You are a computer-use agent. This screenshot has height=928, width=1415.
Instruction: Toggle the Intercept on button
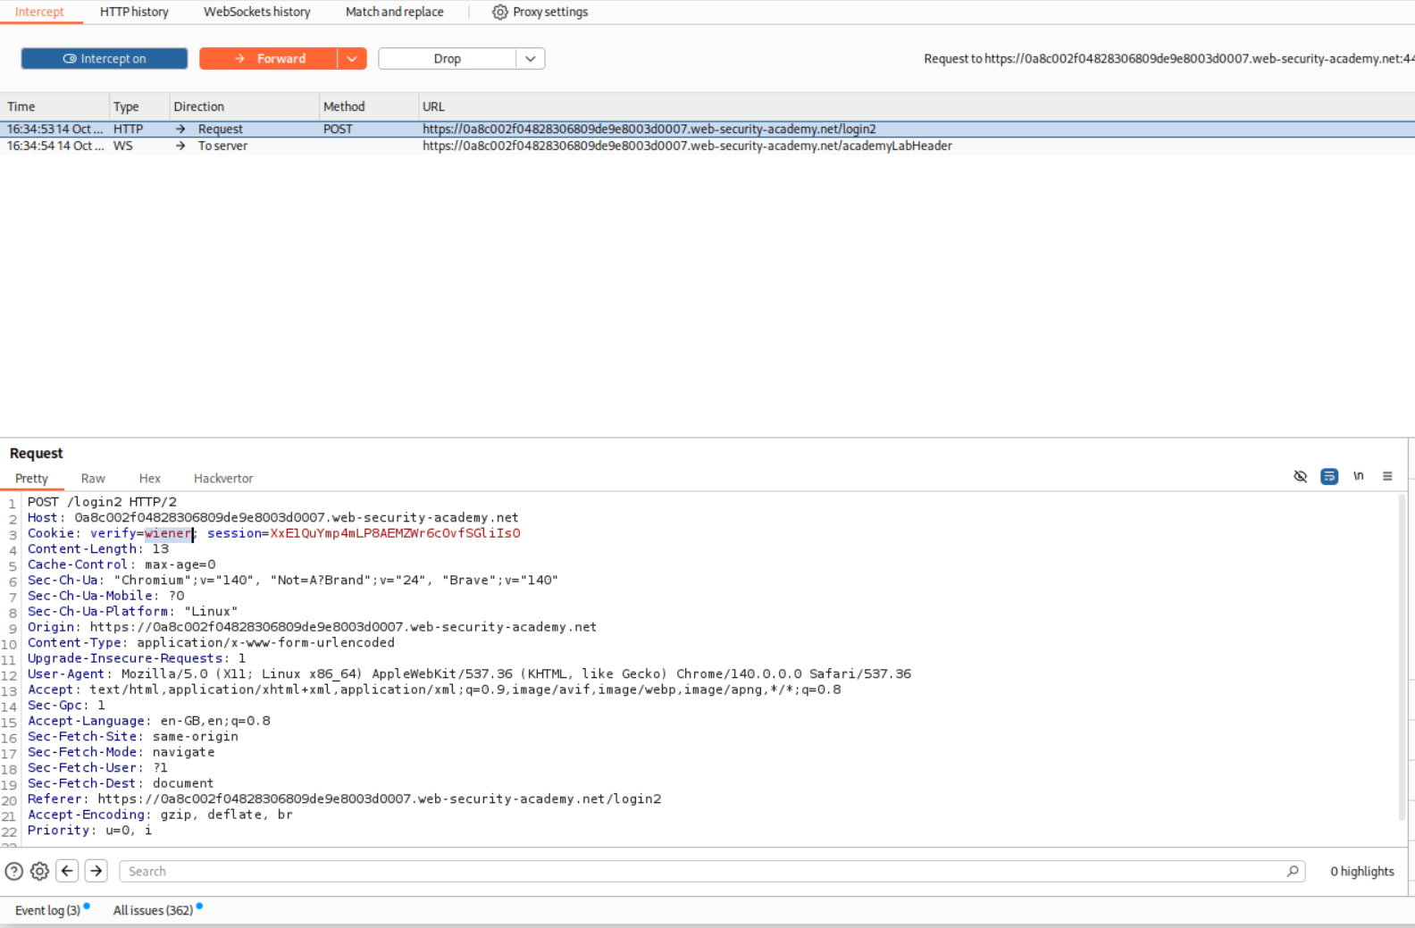[x=105, y=59]
